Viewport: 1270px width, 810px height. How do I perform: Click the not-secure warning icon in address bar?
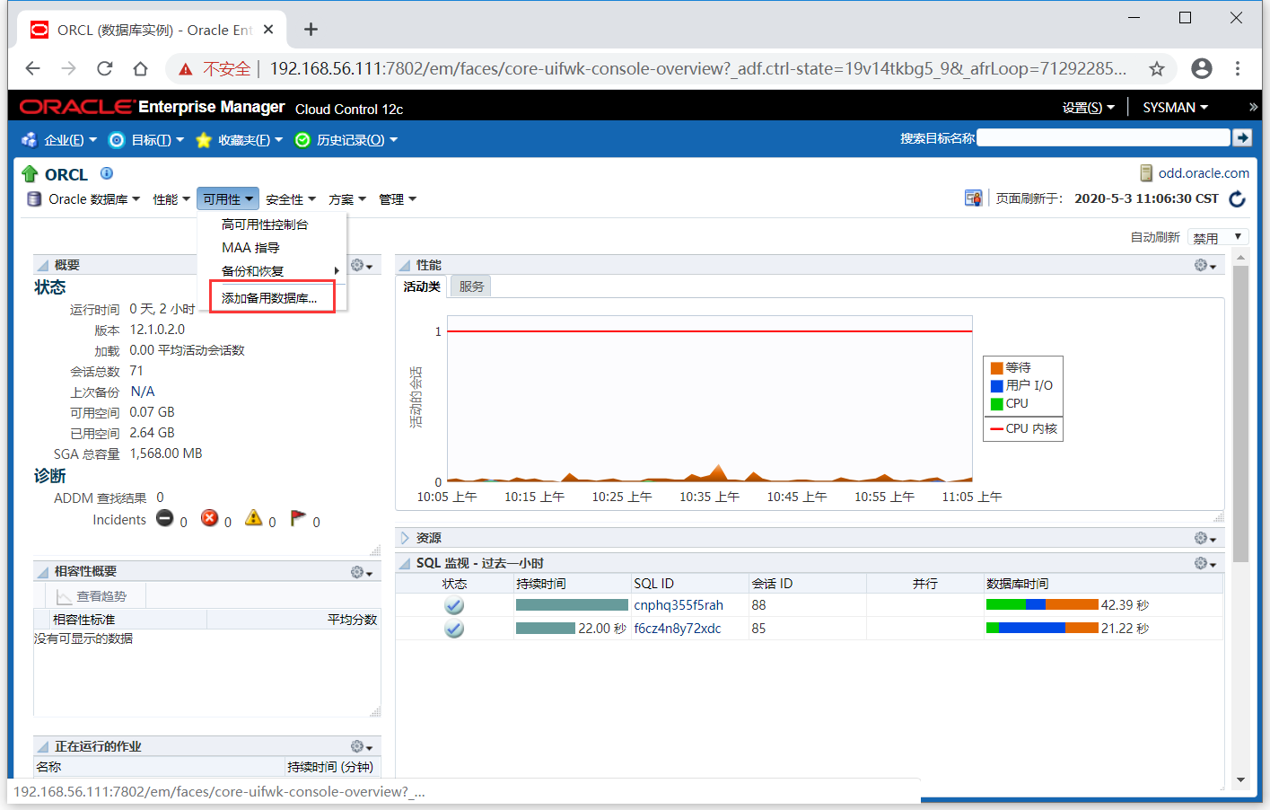[186, 69]
